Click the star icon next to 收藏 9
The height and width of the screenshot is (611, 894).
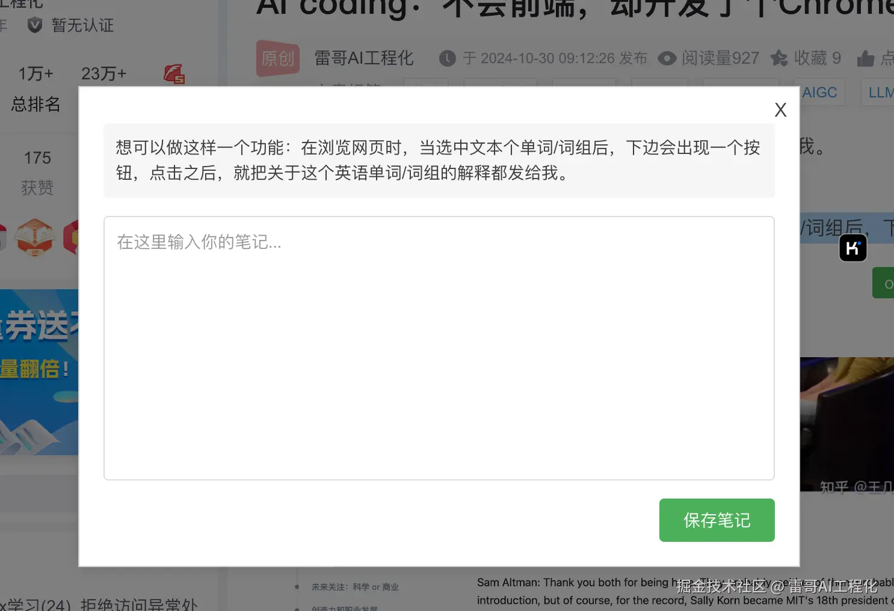779,58
